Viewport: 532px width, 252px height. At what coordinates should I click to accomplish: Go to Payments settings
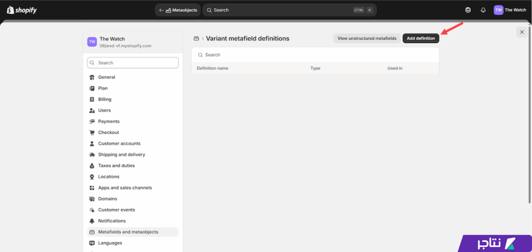click(x=109, y=121)
